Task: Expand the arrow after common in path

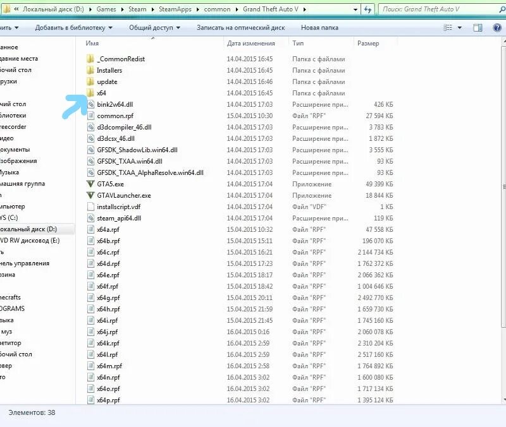Action: click(x=237, y=9)
